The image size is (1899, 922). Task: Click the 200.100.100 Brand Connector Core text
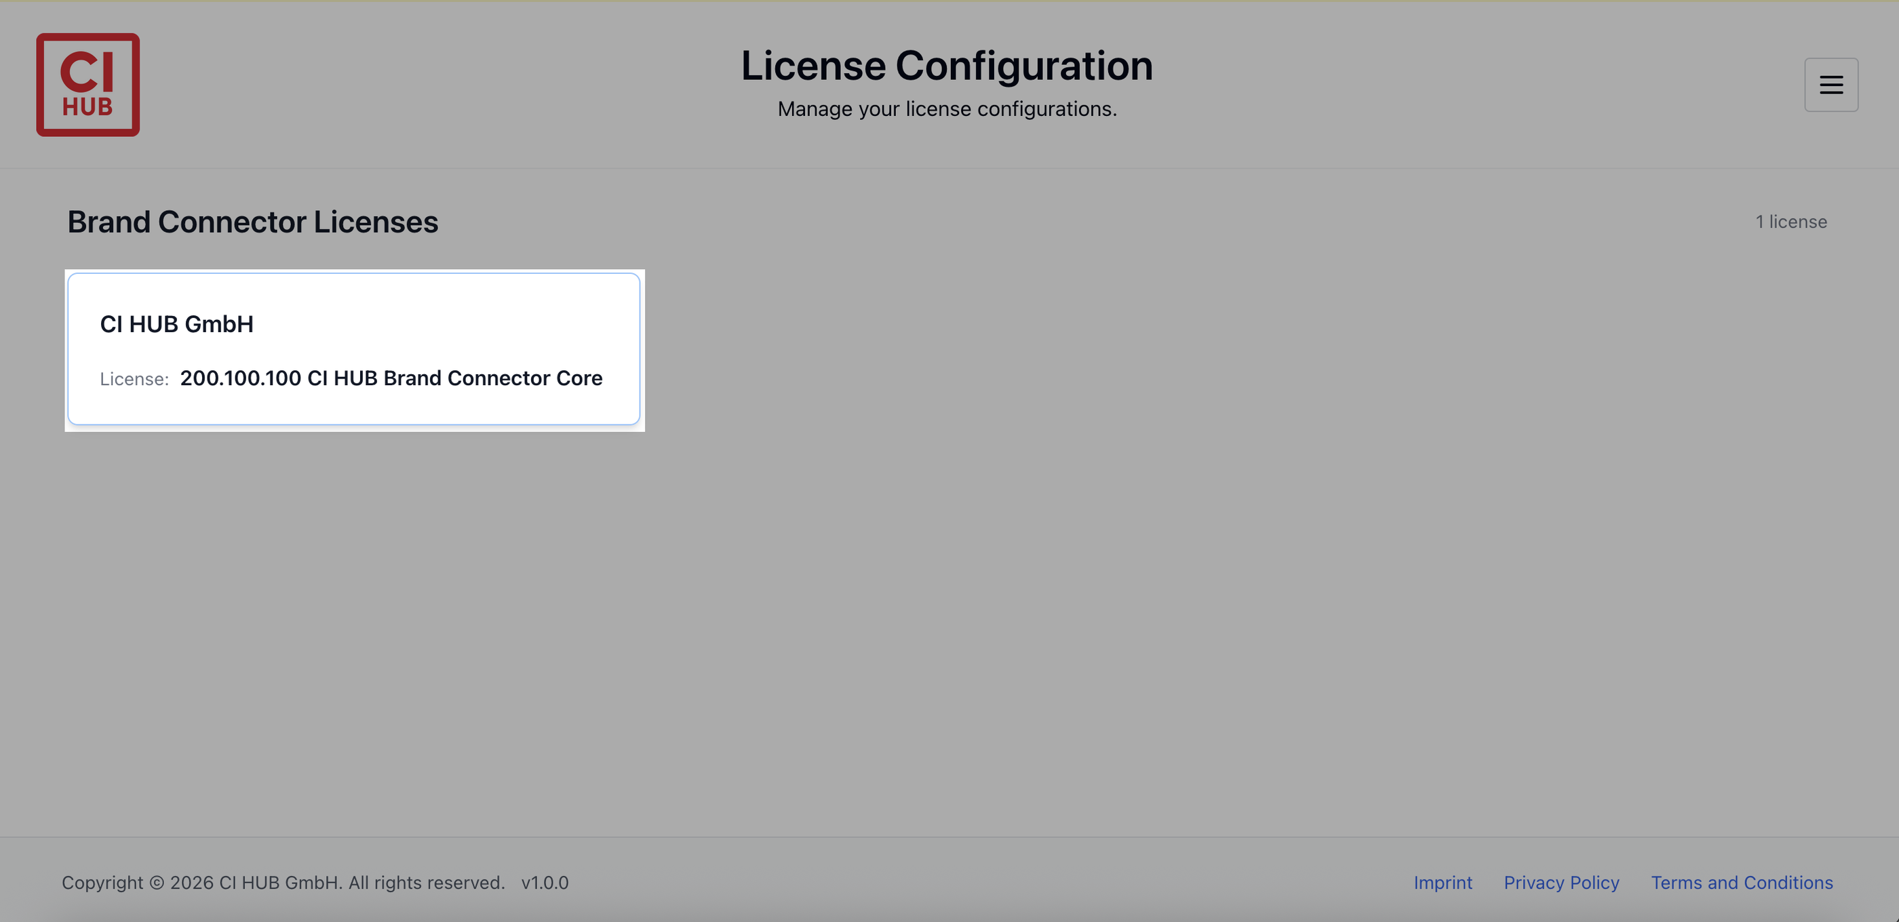(391, 378)
